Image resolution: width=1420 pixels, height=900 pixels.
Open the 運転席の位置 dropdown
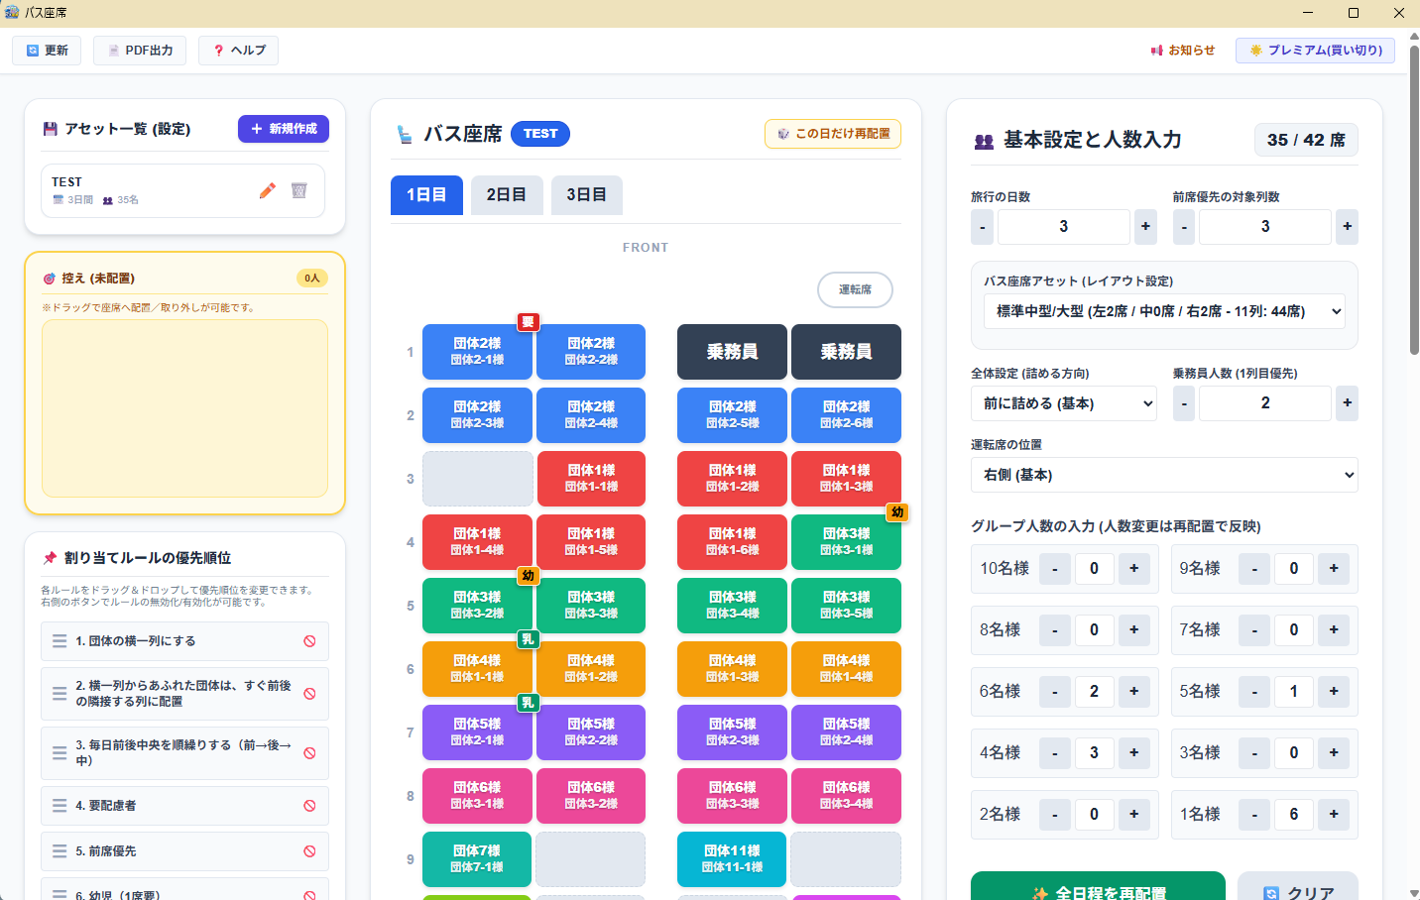(1164, 475)
